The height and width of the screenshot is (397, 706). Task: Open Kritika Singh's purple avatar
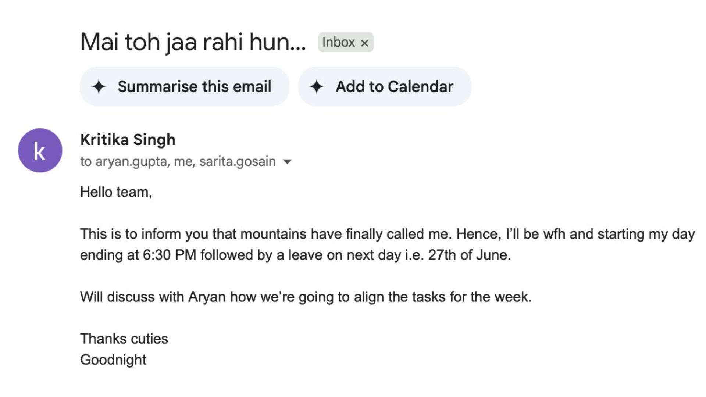tap(40, 150)
